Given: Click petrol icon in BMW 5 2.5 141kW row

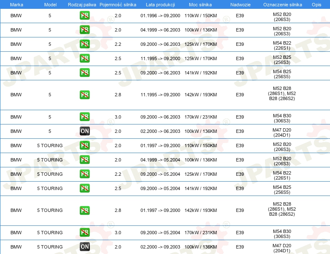Looking at the screenshot, I should pyautogui.click(x=84, y=73).
